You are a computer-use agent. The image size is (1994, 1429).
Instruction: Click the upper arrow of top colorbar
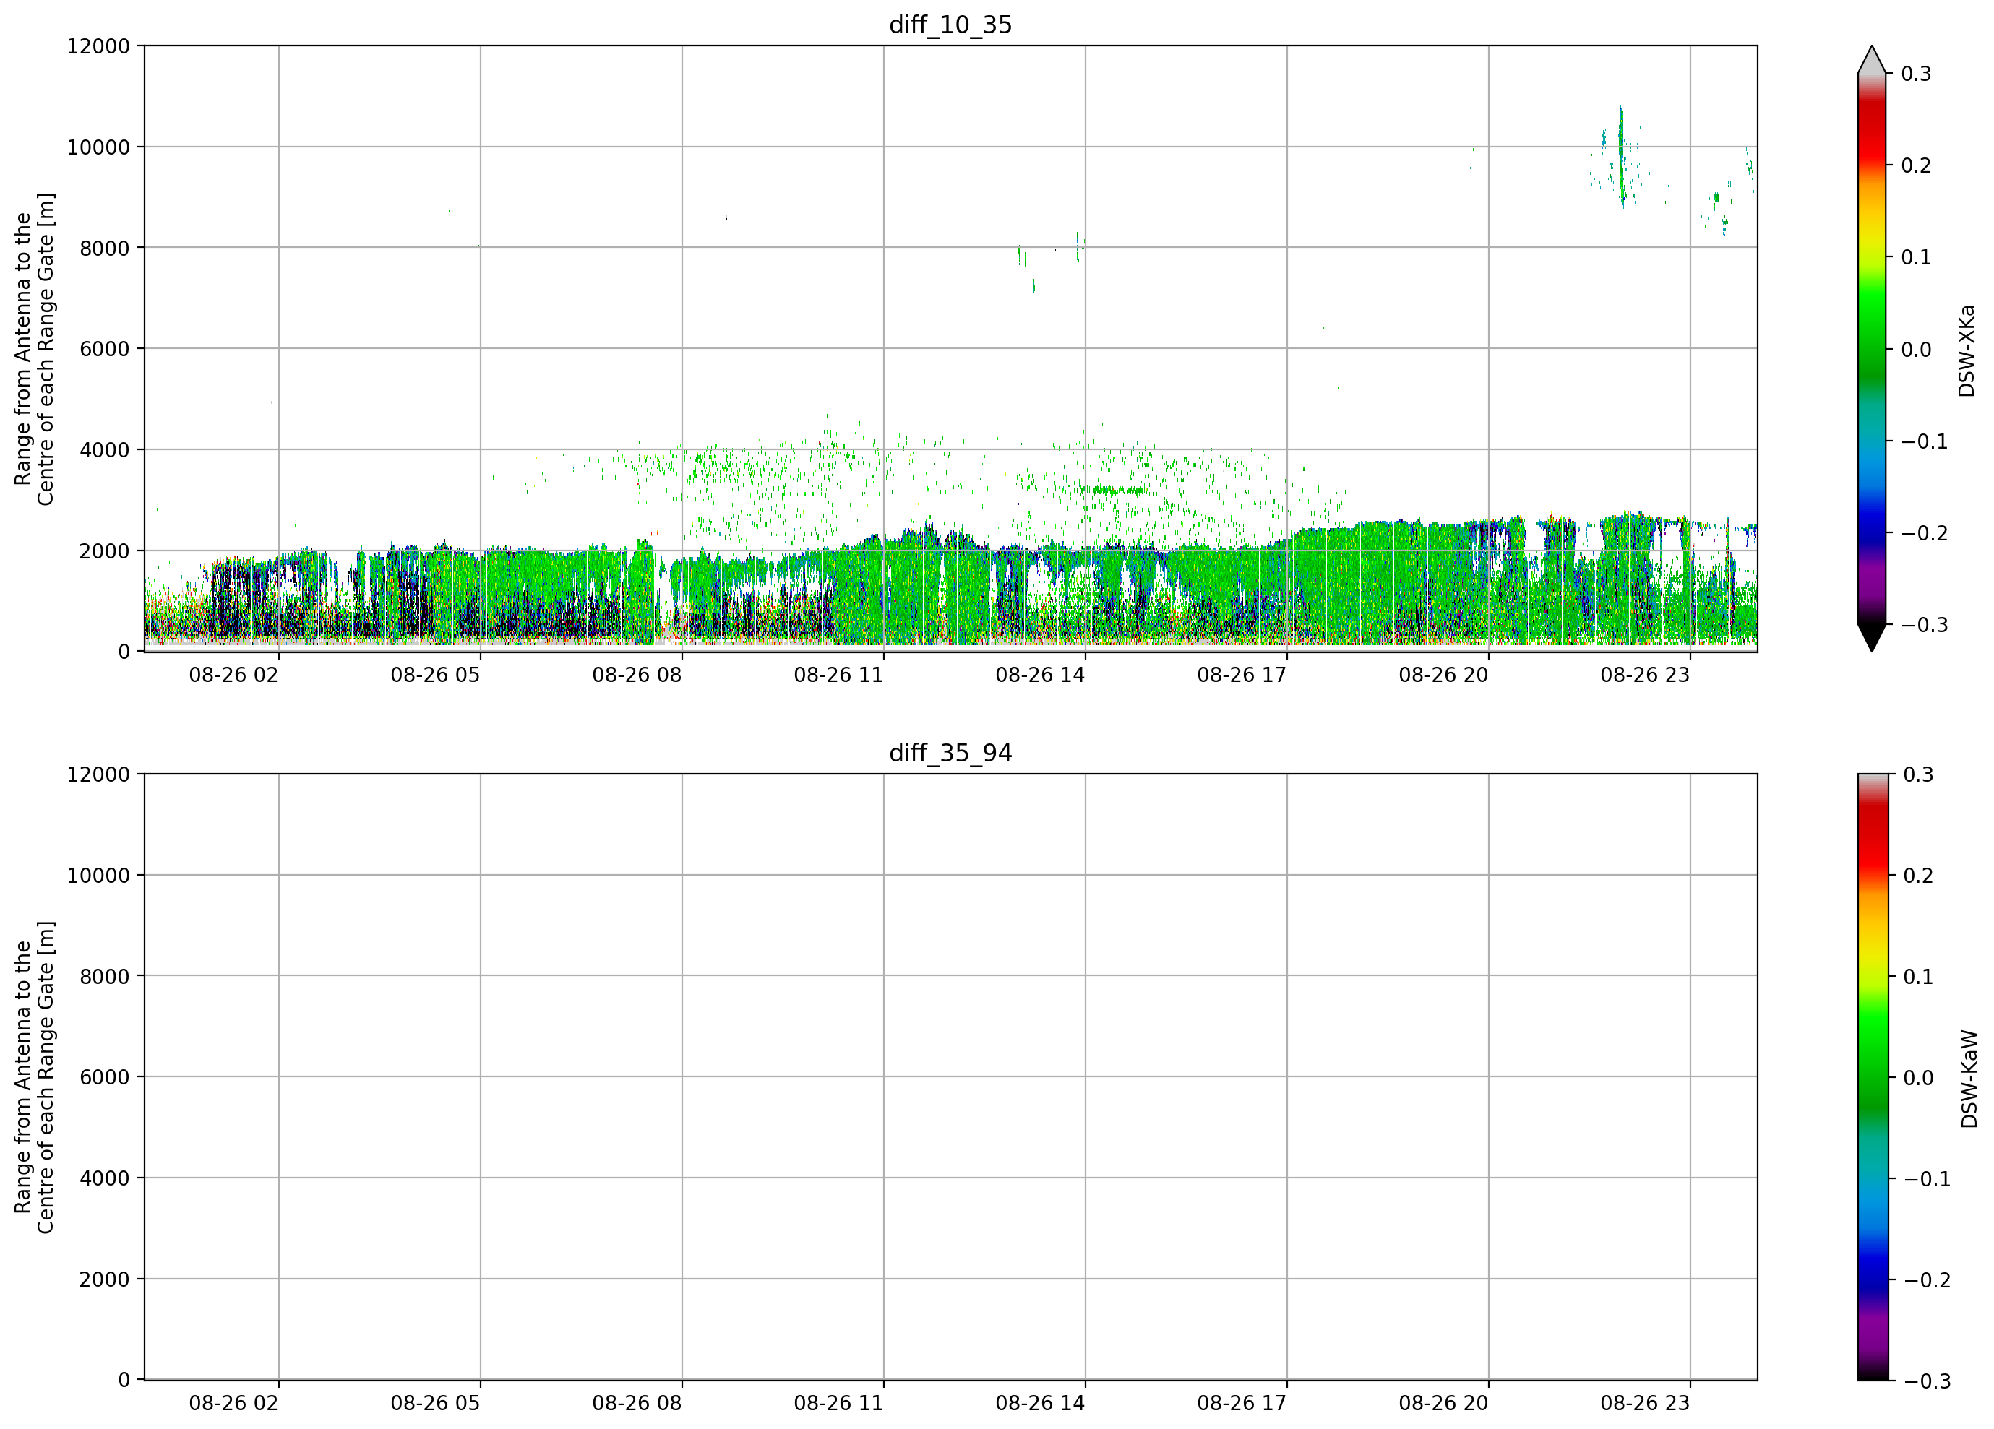1872,59
